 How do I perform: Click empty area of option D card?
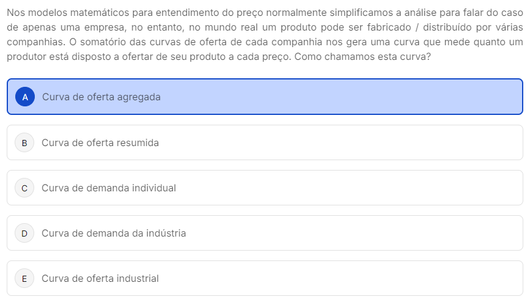[338, 234]
